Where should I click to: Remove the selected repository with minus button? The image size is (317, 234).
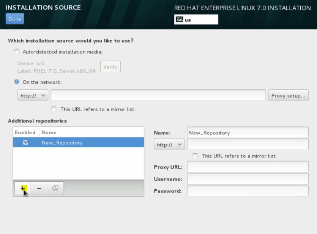[x=39, y=188]
